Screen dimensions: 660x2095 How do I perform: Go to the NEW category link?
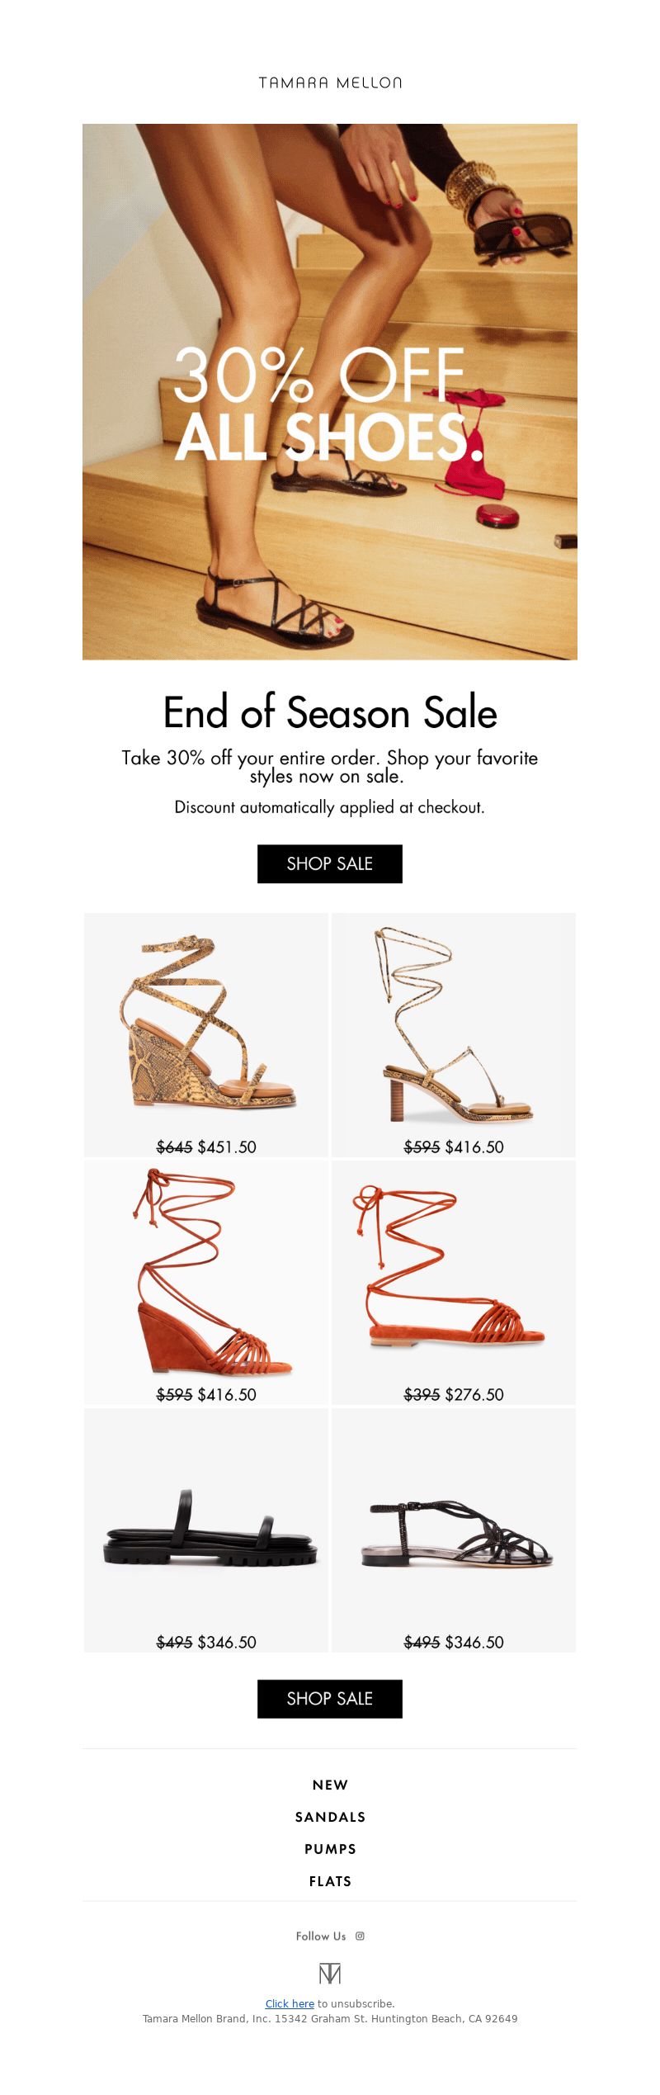tap(330, 1785)
